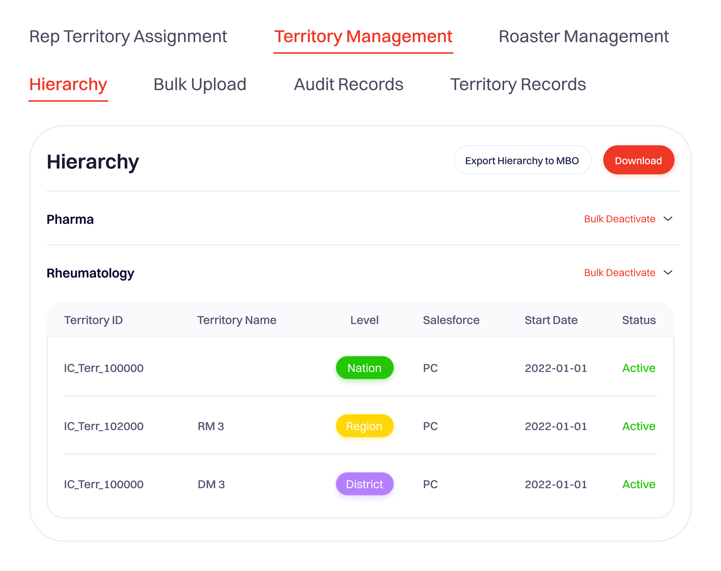
Task: Switch to Roaster Management tab
Action: click(x=583, y=37)
